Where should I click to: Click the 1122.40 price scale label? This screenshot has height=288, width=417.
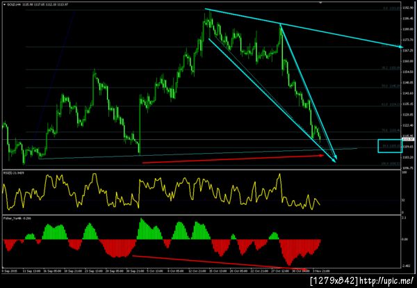[x=408, y=125]
